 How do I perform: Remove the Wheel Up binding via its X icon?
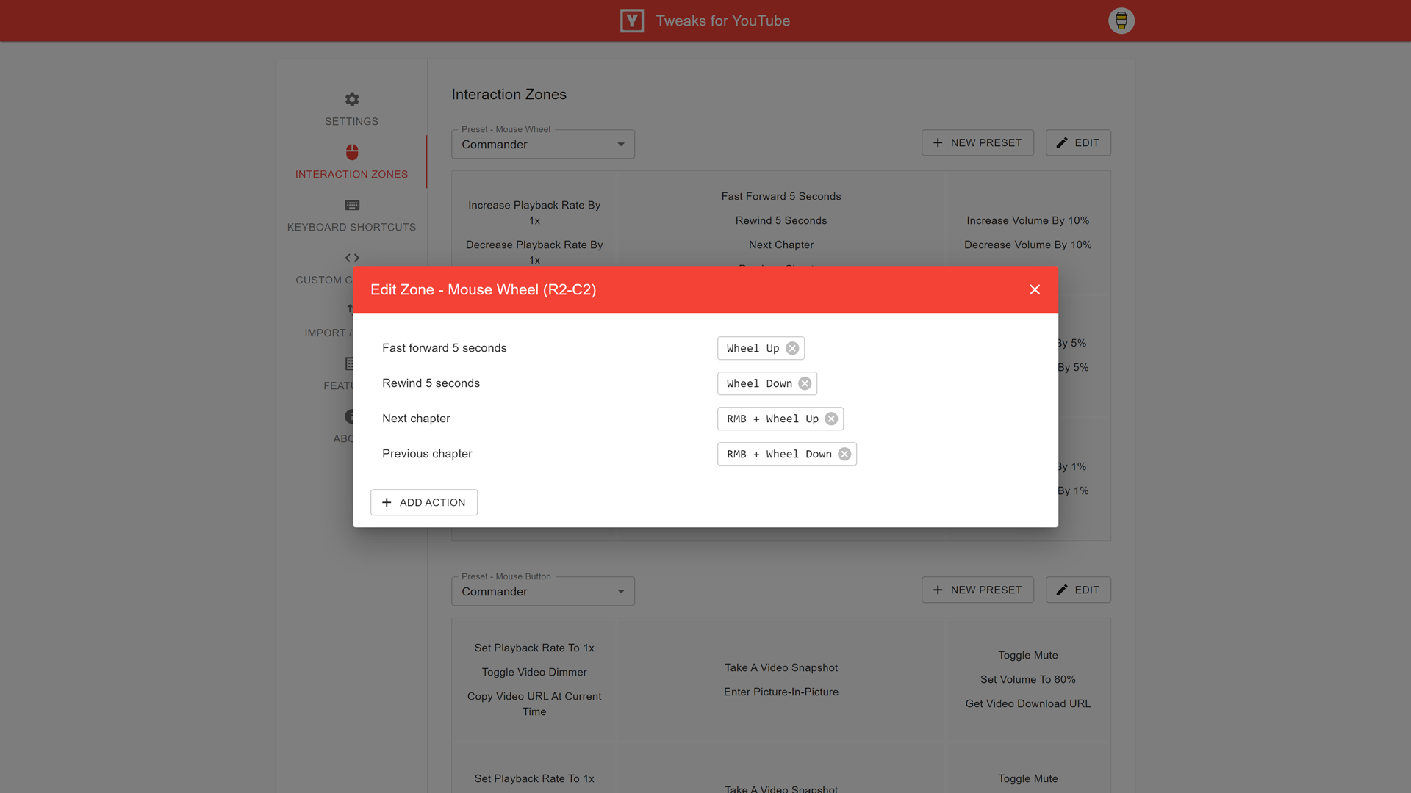pyautogui.click(x=792, y=349)
